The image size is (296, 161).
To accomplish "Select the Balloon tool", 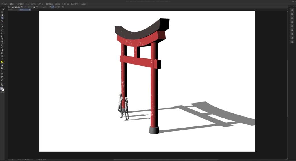I will 2,83.
